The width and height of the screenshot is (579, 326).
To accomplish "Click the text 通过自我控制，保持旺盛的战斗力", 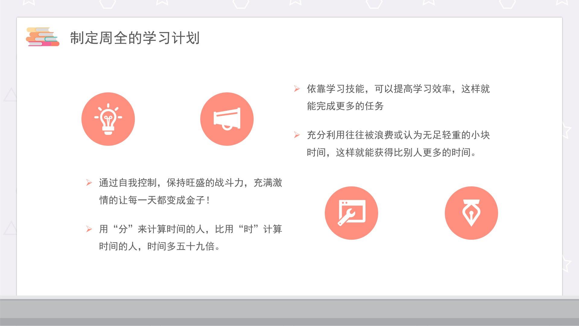I will click(190, 183).
